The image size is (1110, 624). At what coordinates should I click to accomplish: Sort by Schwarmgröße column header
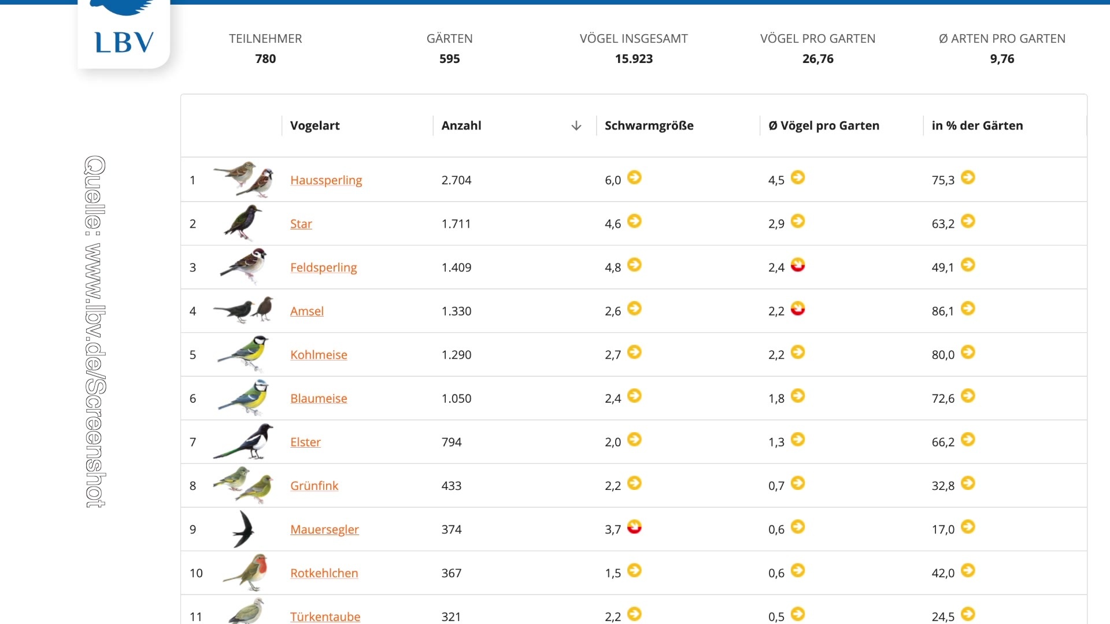pos(649,126)
